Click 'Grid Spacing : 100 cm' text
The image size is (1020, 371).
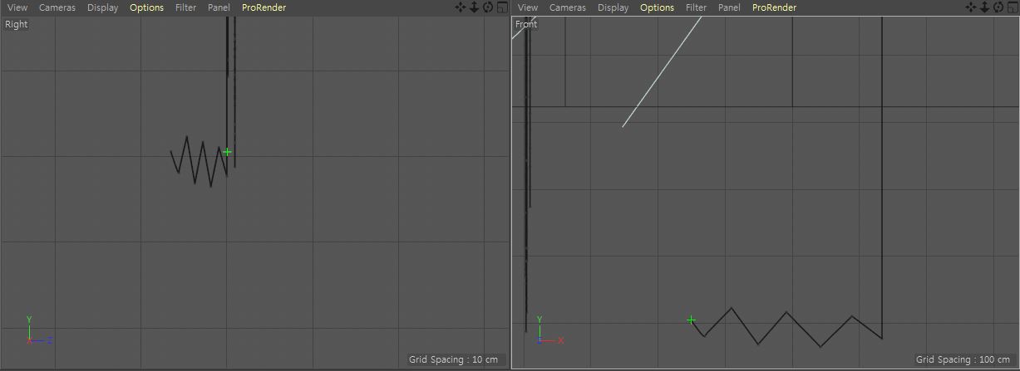(x=963, y=359)
